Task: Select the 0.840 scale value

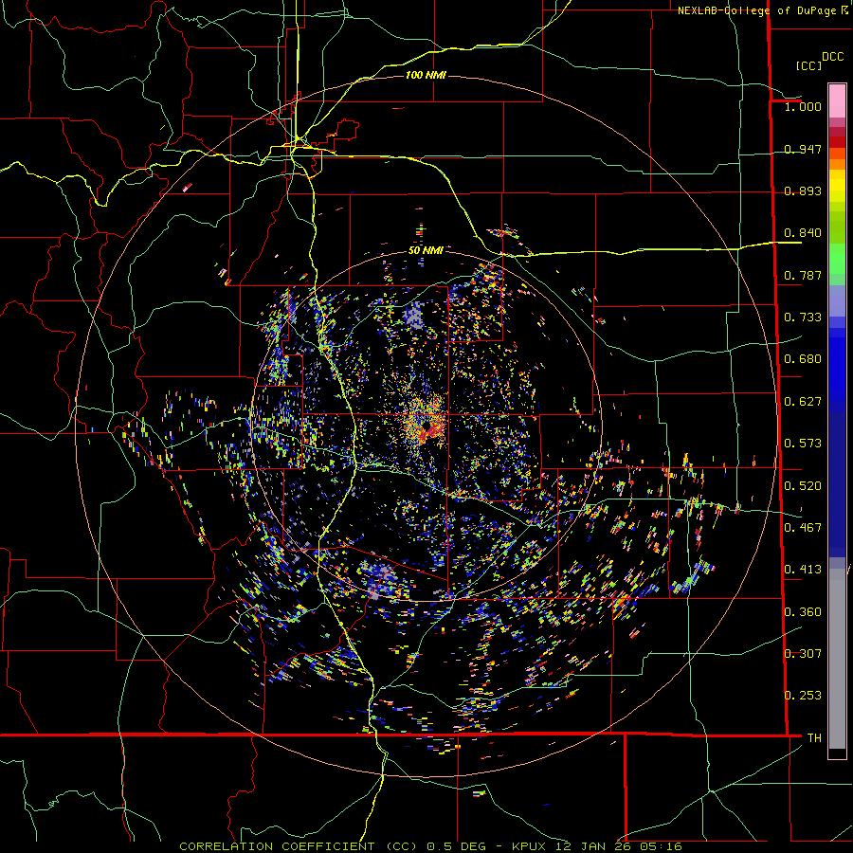Action: 803,233
